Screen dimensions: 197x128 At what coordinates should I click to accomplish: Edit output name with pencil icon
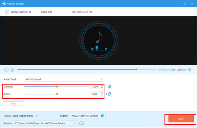click(x=37, y=116)
